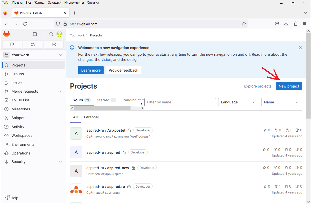Screen dimensions: 311x204
Task: Reload the page in Firefox
Action: coord(25,24)
